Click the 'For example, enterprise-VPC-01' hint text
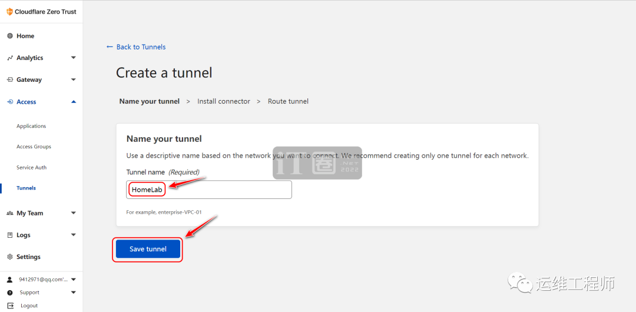Image resolution: width=636 pixels, height=312 pixels. tap(164, 212)
